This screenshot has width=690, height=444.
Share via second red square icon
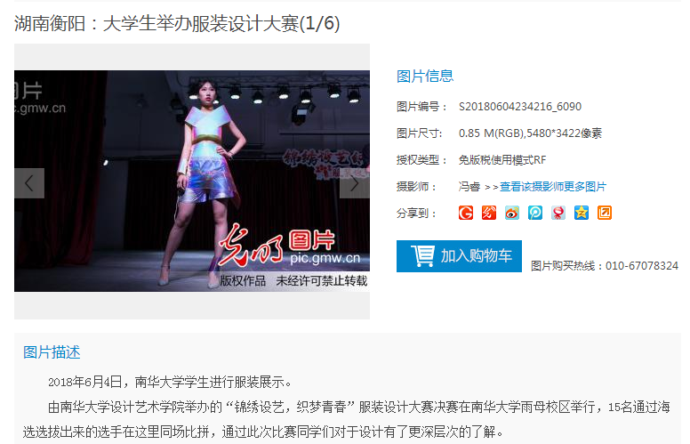pos(489,213)
